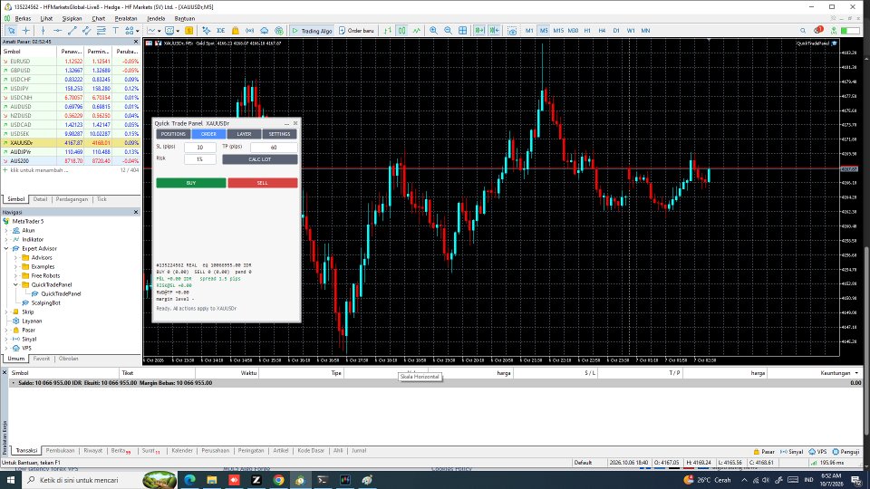Click the TP pips input field
This screenshot has height=489, width=870.
point(274,147)
